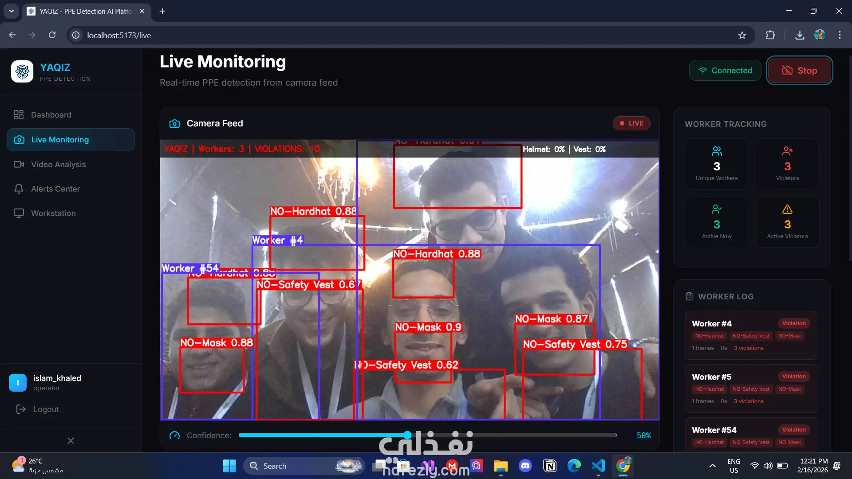Click the LIVE indicator badge

[631, 123]
